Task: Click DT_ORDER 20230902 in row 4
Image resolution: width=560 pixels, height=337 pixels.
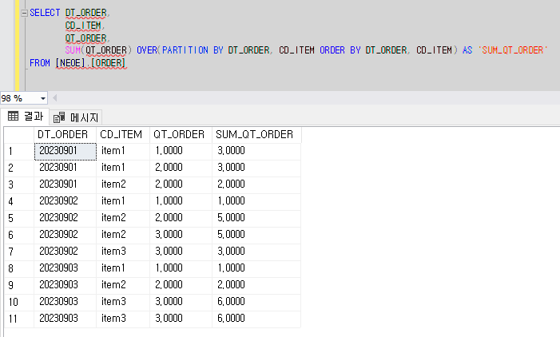Action: coord(66,202)
